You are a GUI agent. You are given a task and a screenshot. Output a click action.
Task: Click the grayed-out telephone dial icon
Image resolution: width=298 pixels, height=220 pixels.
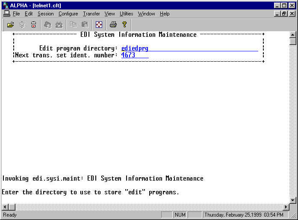click(x=59, y=25)
